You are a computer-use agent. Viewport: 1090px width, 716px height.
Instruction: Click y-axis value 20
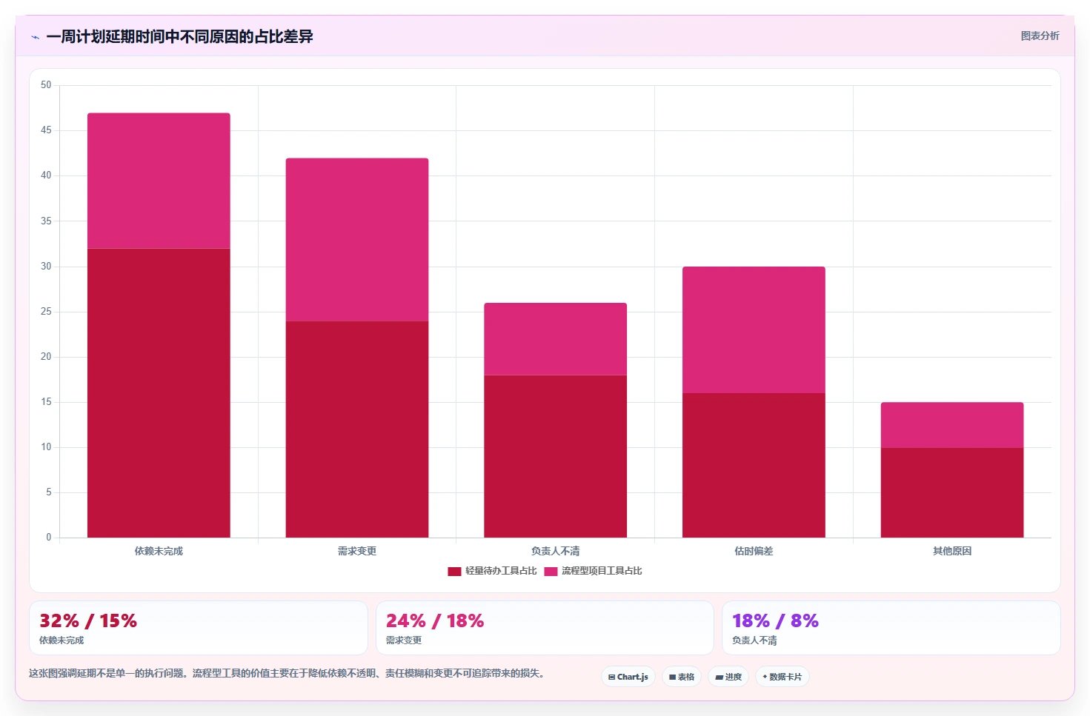(46, 357)
